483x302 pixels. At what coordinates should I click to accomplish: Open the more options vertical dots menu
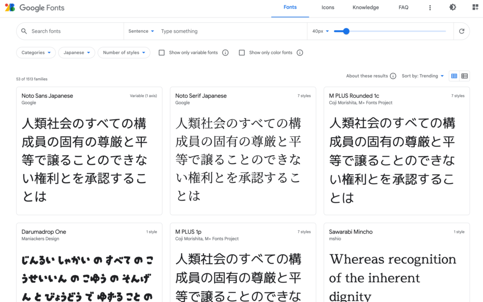tap(430, 8)
